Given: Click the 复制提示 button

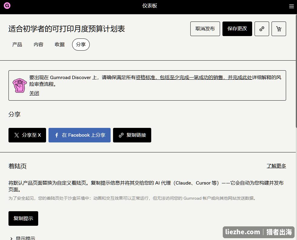Looking at the screenshot, I should 23,218.
